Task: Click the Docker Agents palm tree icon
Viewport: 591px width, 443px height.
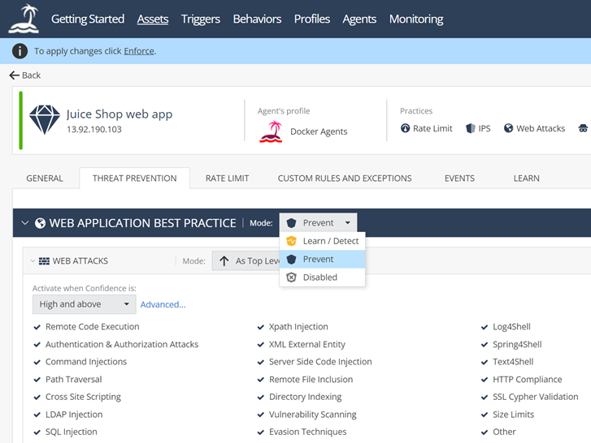Action: 271,131
